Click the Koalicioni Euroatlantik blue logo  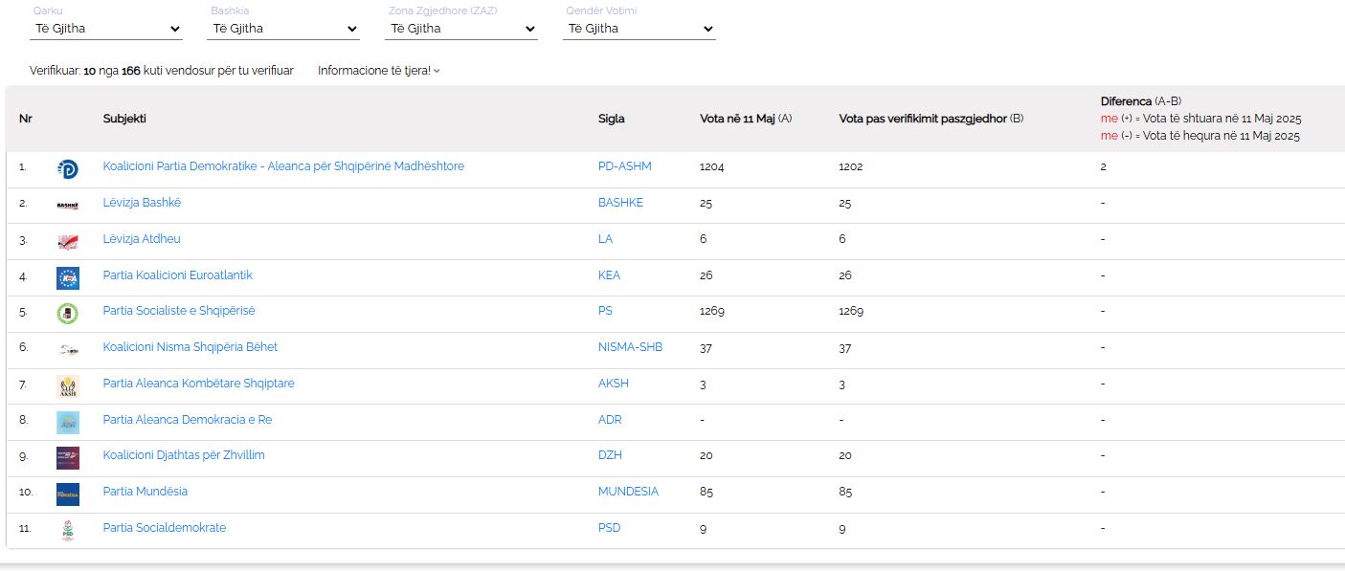(x=68, y=277)
